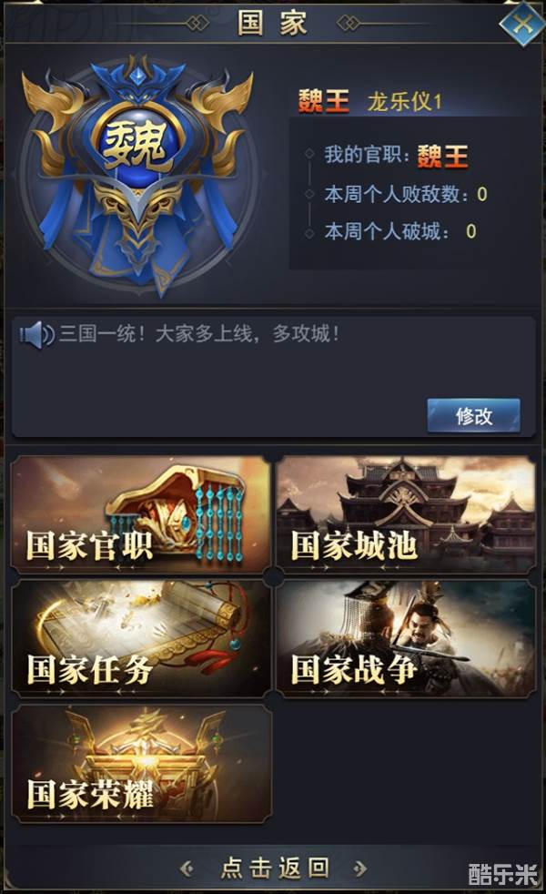
Task: Open the 国家任务 section
Action: [x=141, y=638]
